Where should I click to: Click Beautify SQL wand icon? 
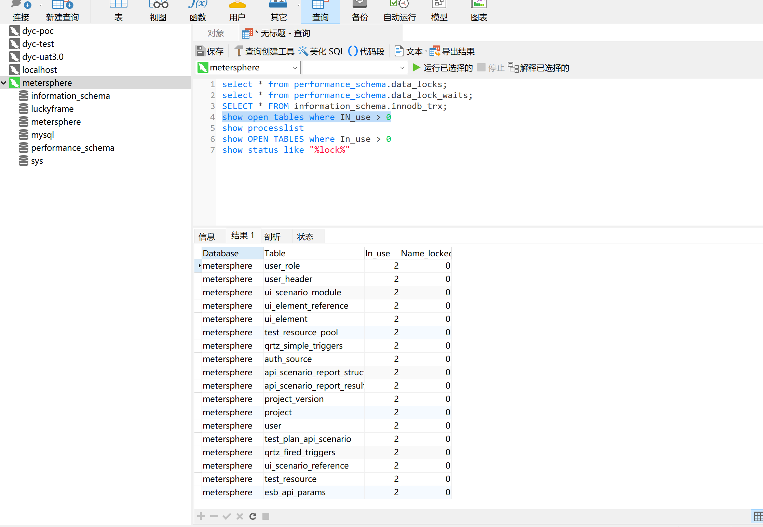303,51
